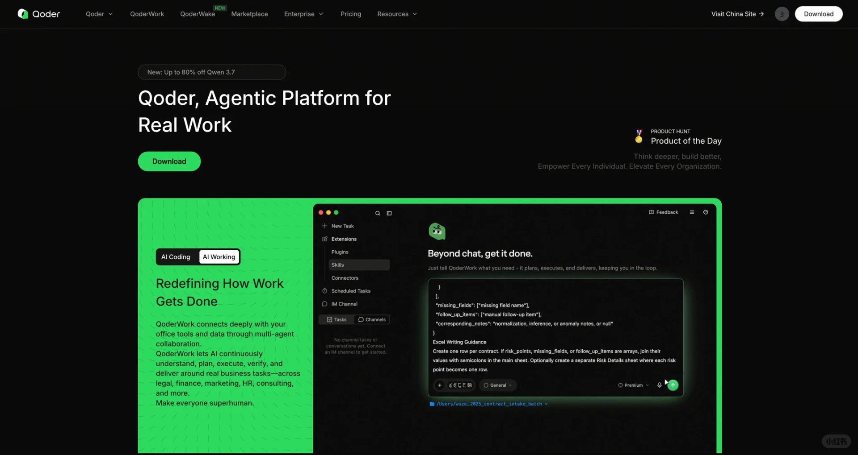Click the Qoder logo icon
This screenshot has width=858, height=455.
(23, 14)
